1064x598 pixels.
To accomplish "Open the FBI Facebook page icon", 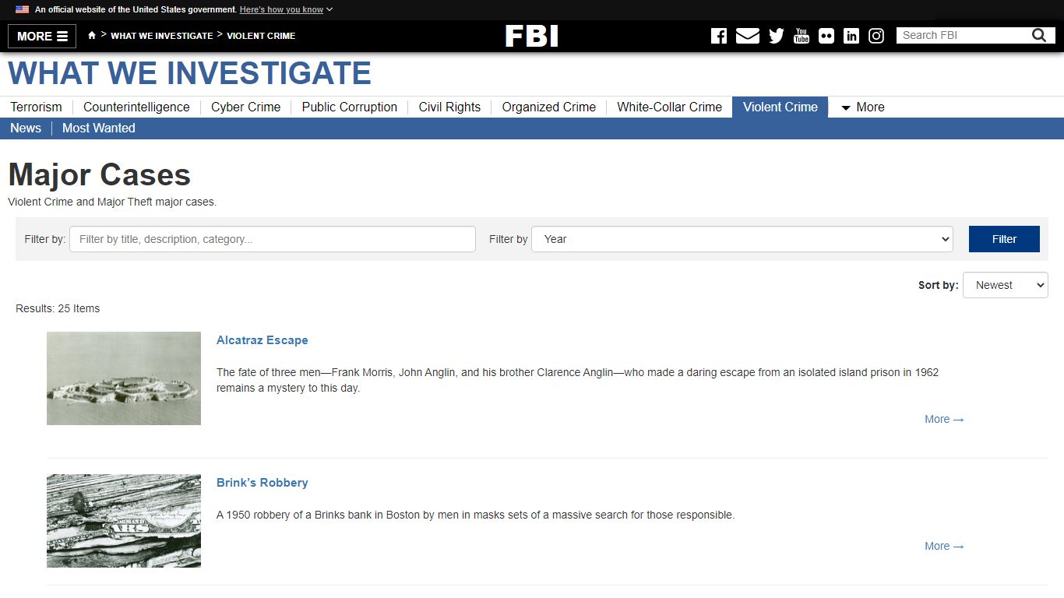I will [x=719, y=36].
